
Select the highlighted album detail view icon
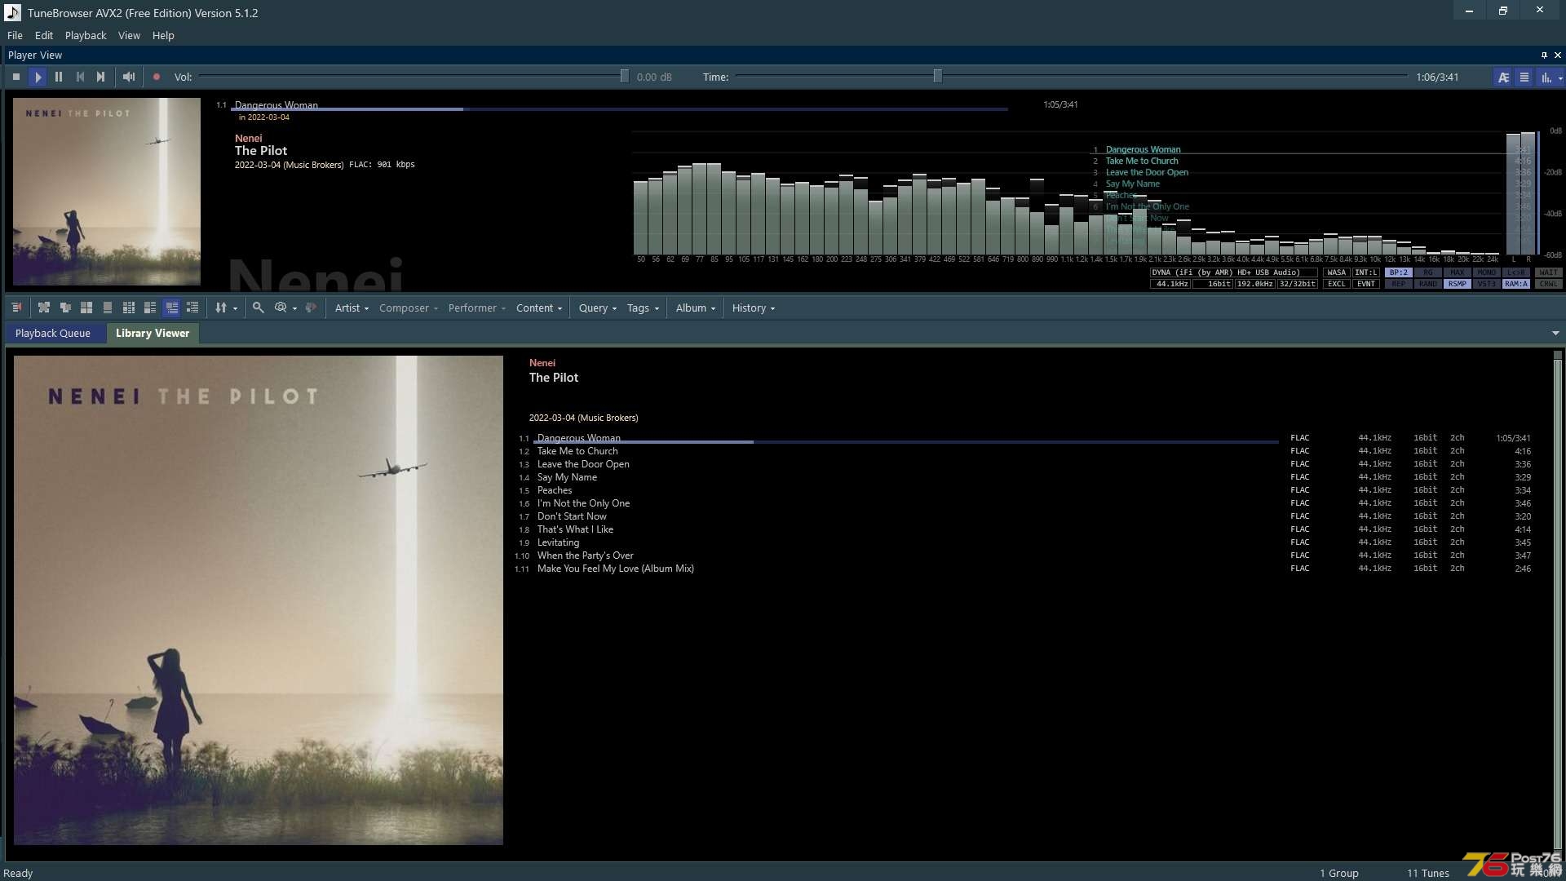171,308
